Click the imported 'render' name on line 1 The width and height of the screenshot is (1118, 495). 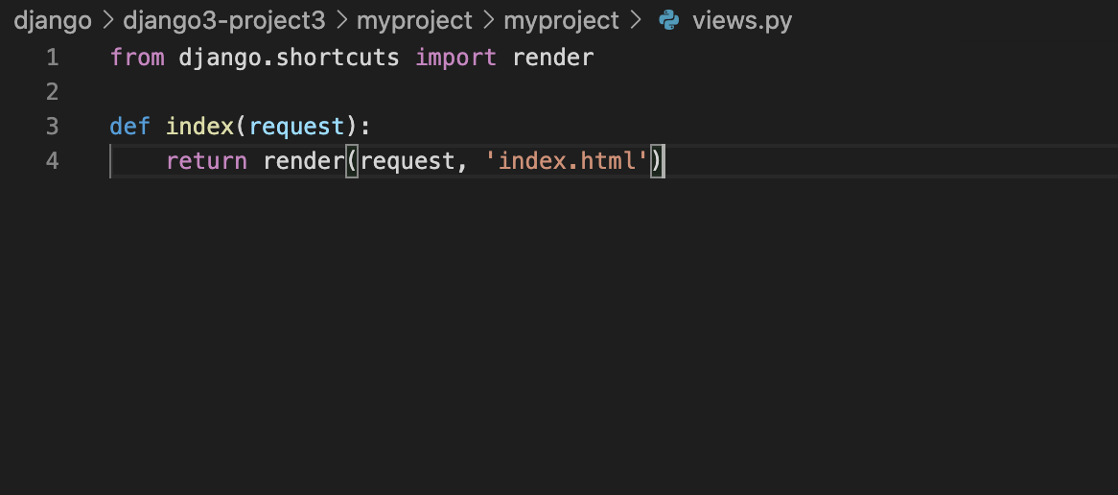553,57
